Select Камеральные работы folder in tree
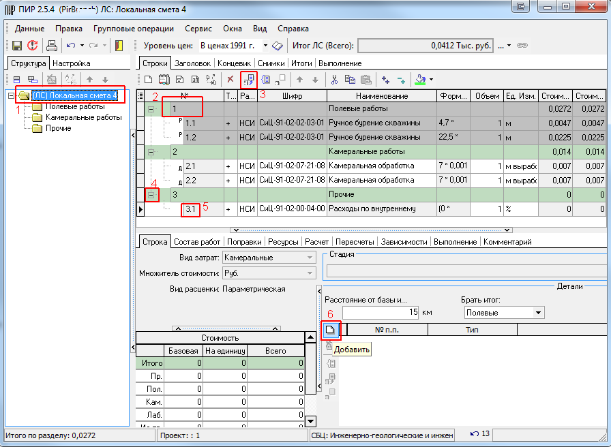The image size is (611, 447). [83, 117]
